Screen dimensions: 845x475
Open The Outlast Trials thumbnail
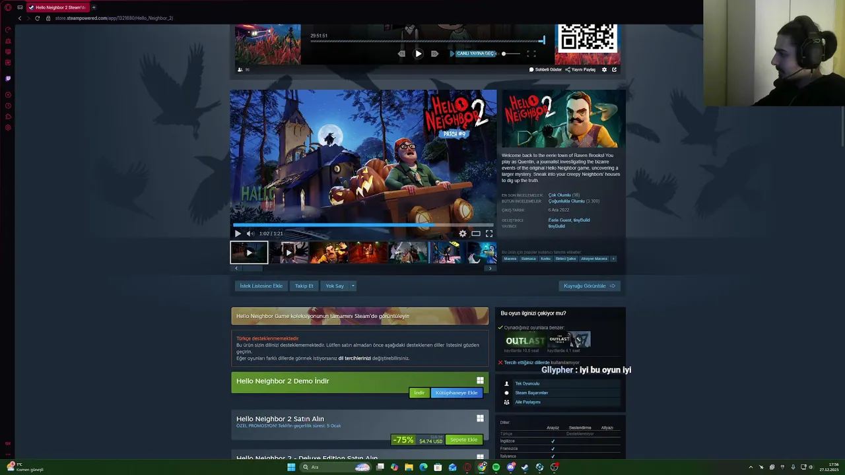click(x=569, y=340)
